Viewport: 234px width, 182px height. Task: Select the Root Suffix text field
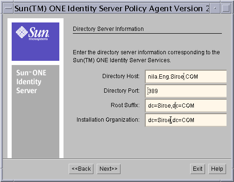[x=186, y=106]
